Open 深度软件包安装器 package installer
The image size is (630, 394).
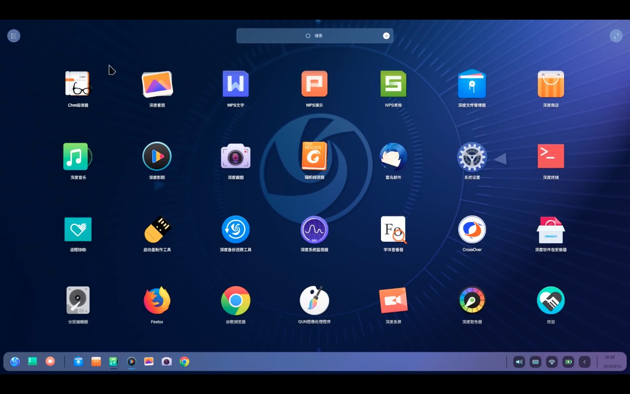[x=551, y=230]
